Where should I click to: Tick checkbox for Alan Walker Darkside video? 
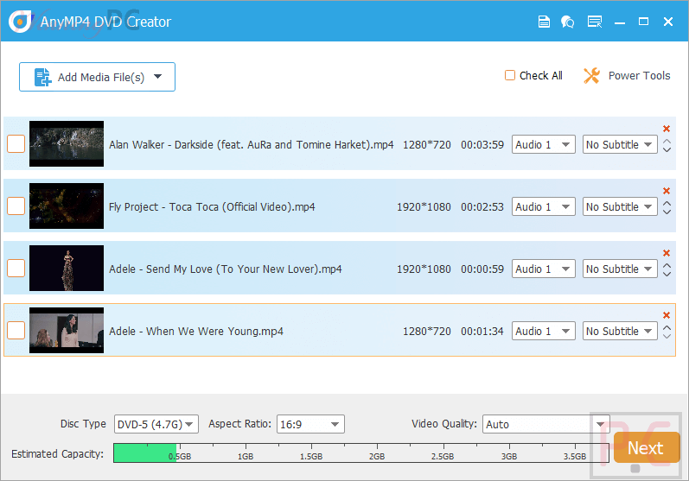point(16,144)
